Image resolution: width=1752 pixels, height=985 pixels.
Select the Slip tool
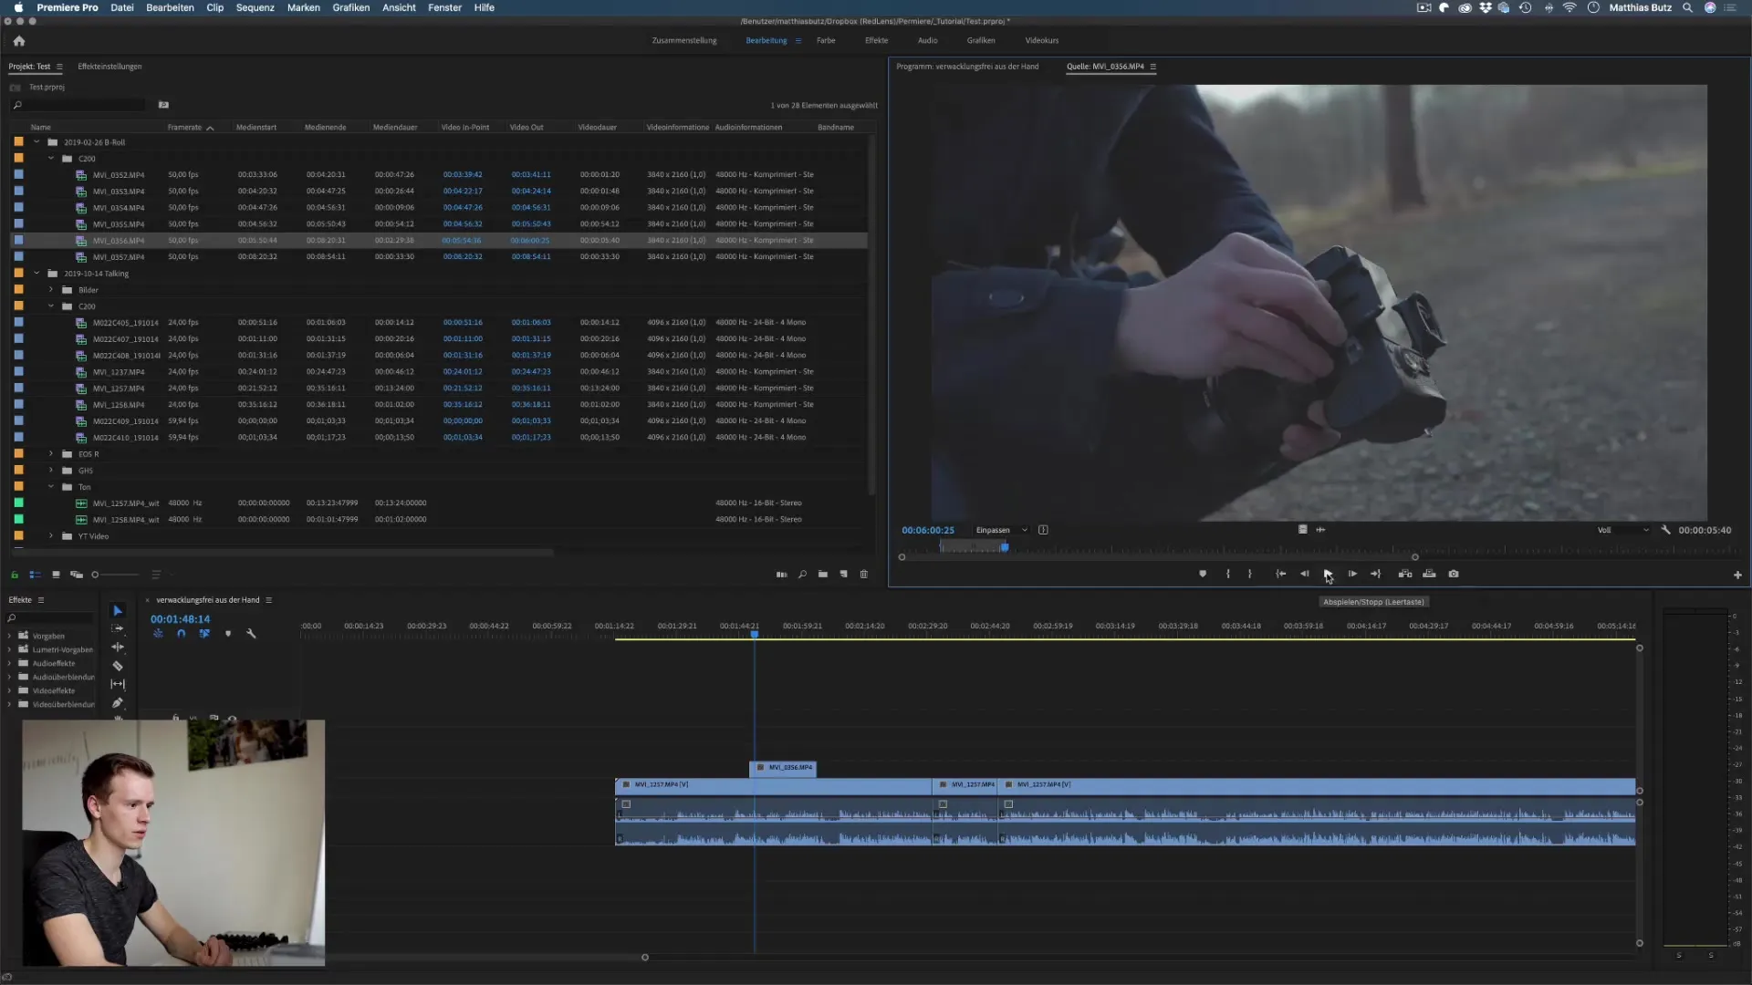[118, 684]
